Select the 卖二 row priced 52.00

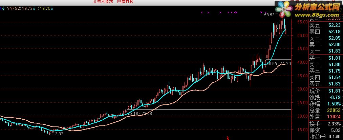(325, 45)
